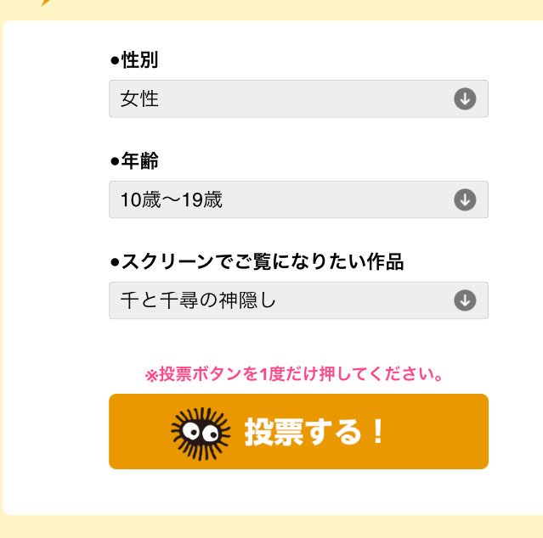Expand the 年齢 dropdown showing 10歳〜19歳
Screen dimensions: 543x538
pyautogui.click(x=297, y=199)
